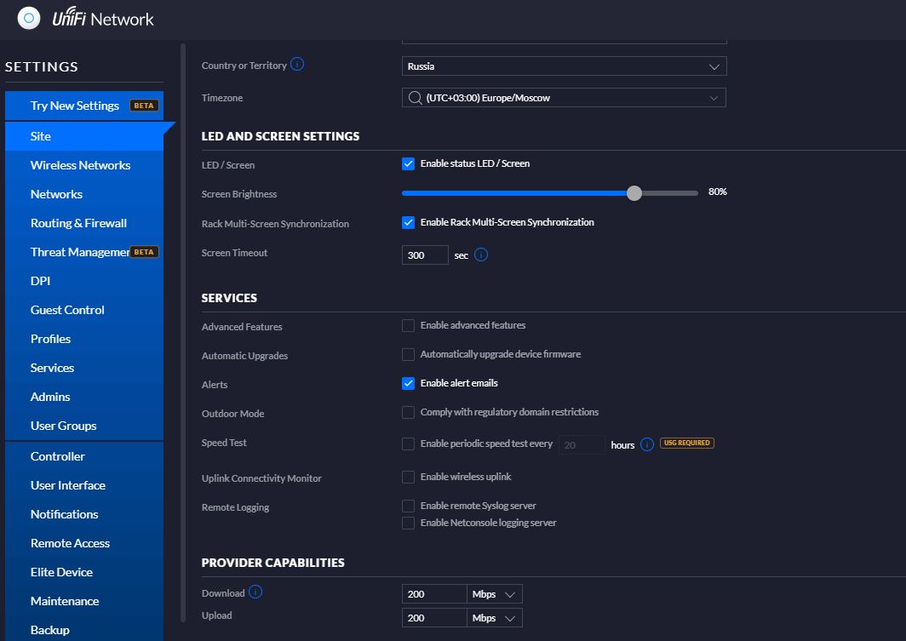Click the timezone search magnifier icon
This screenshot has width=906, height=641.
point(415,98)
